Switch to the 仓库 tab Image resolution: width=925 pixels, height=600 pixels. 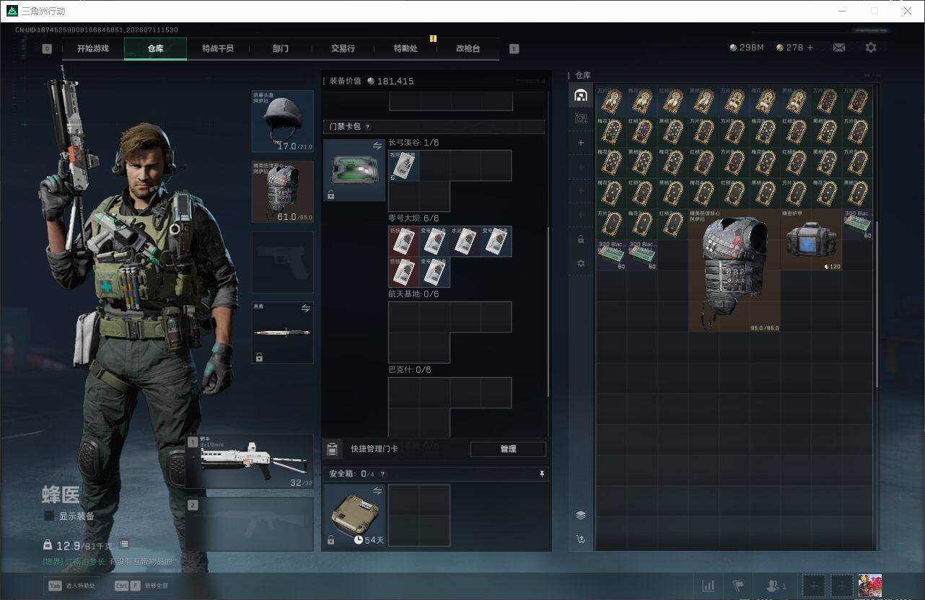[x=156, y=48]
